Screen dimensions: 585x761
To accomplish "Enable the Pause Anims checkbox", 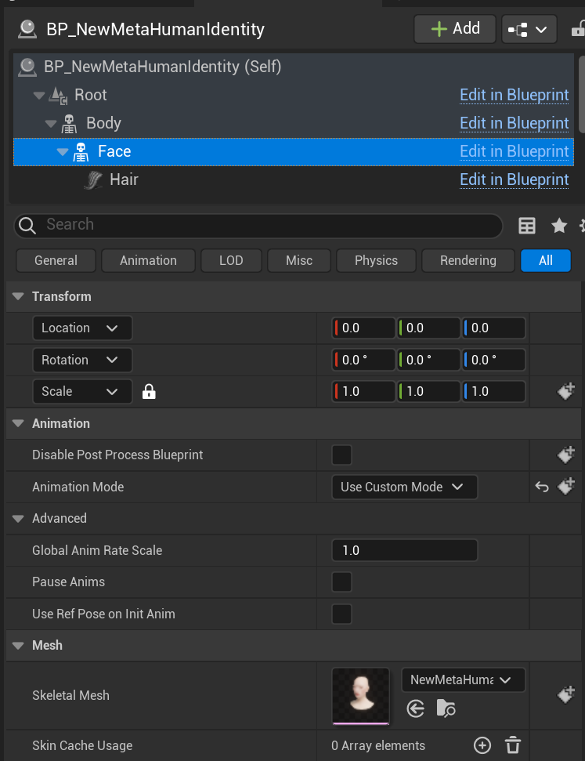I will pyautogui.click(x=342, y=582).
